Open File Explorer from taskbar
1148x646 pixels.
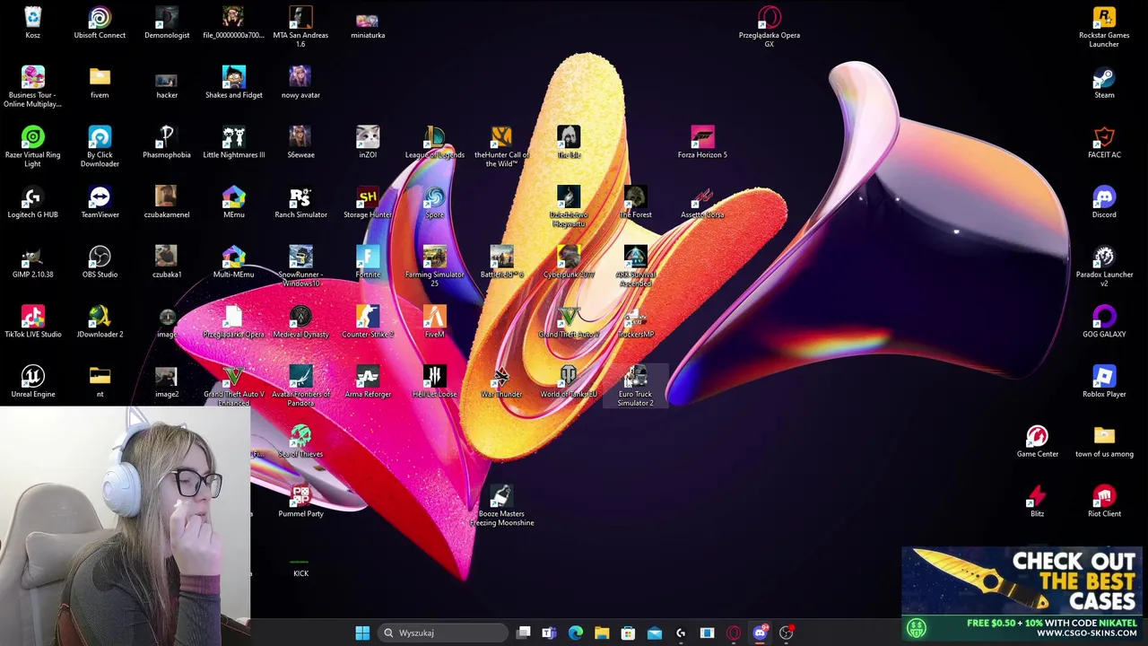pos(602,633)
